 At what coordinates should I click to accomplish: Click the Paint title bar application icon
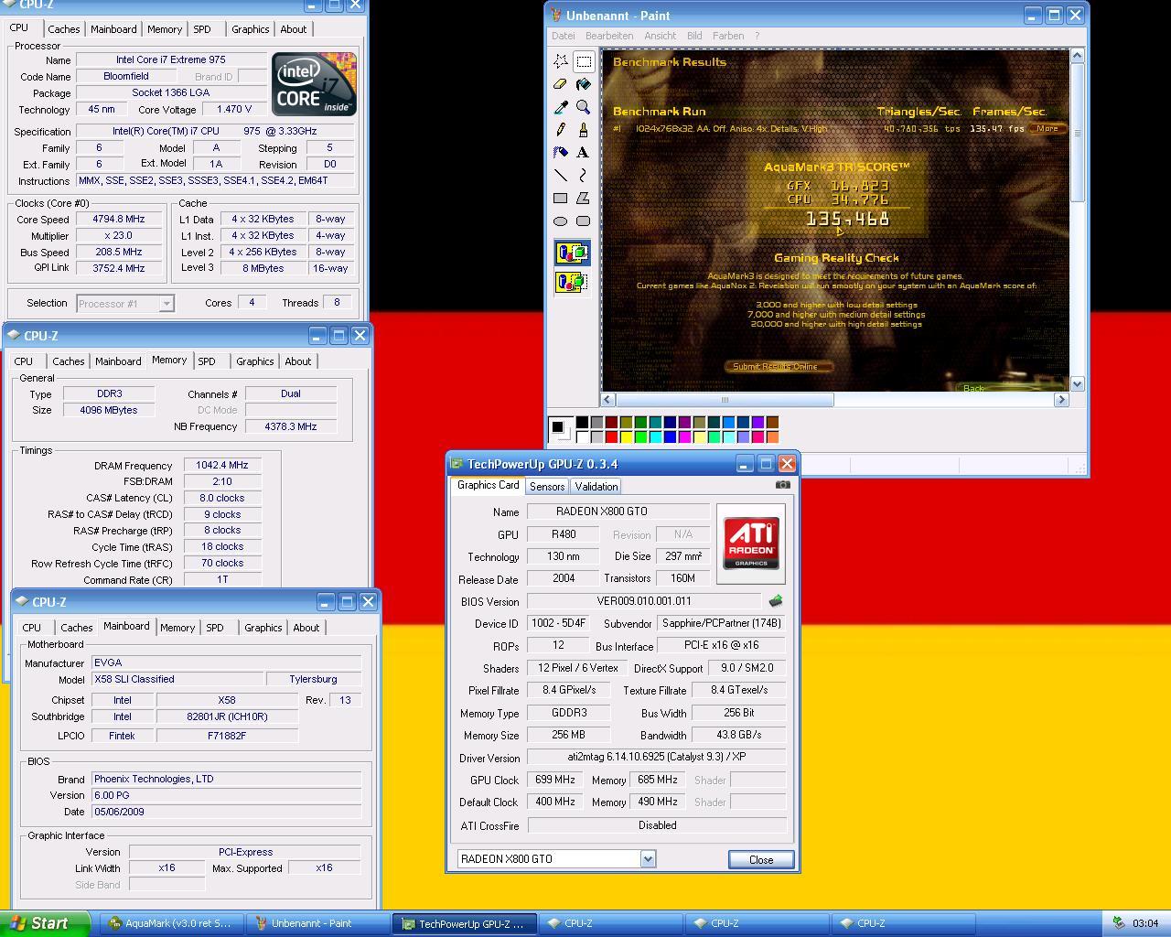[555, 16]
